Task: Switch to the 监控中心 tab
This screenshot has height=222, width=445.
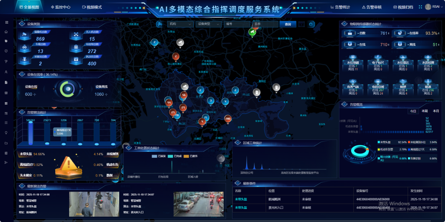Action: click(60, 7)
